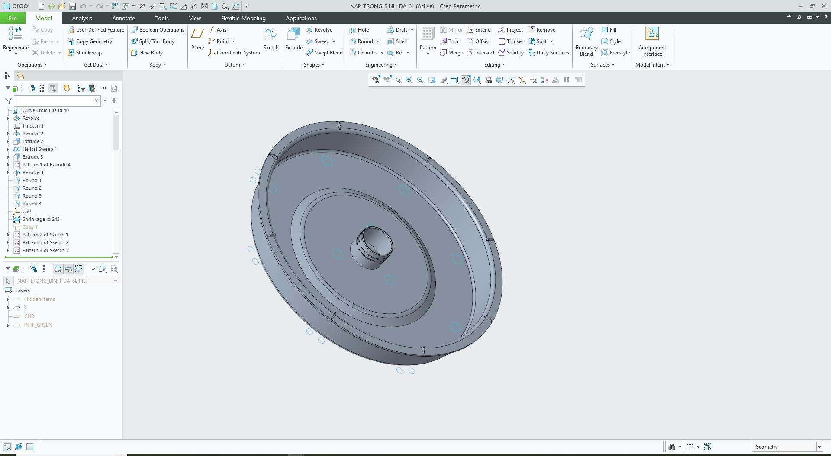The width and height of the screenshot is (831, 456).
Task: Select the Sketch tool
Action: click(271, 35)
